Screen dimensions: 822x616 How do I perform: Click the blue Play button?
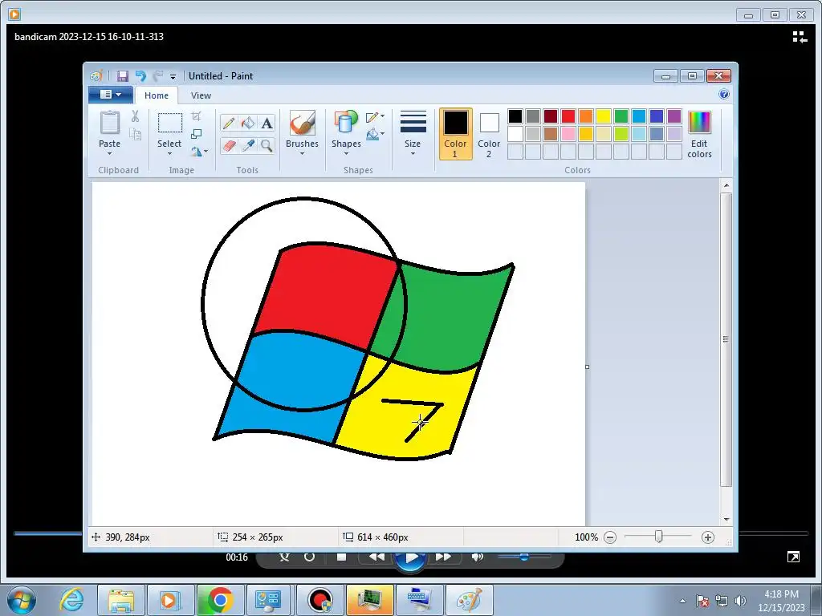pyautogui.click(x=410, y=558)
